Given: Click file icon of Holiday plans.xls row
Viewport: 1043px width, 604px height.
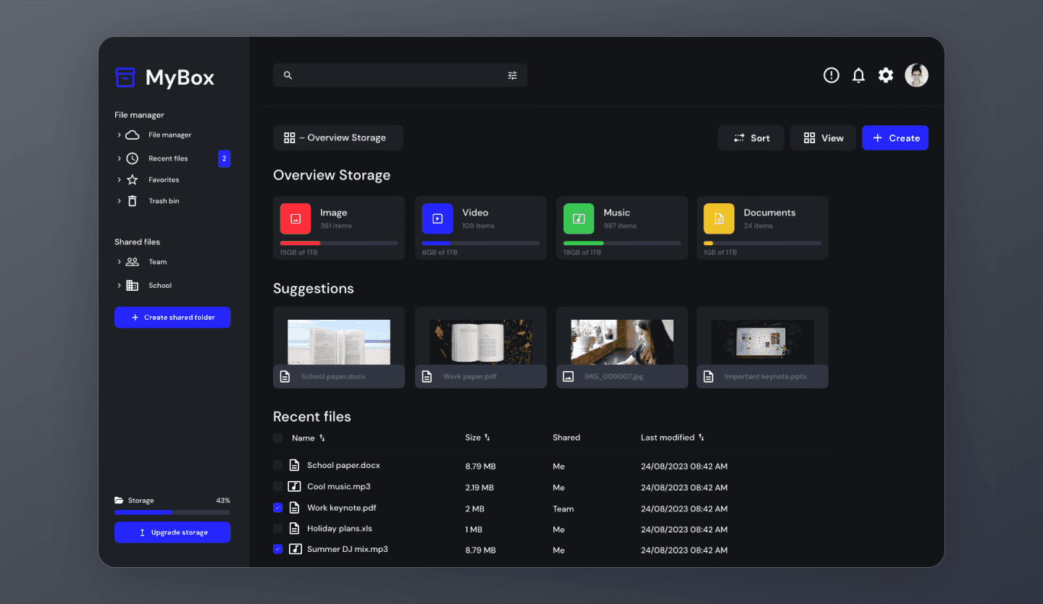Looking at the screenshot, I should pos(295,529).
